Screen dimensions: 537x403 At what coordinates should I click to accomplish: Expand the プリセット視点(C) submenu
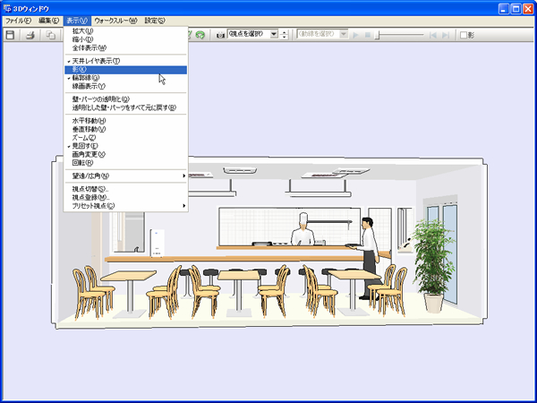tap(125, 206)
